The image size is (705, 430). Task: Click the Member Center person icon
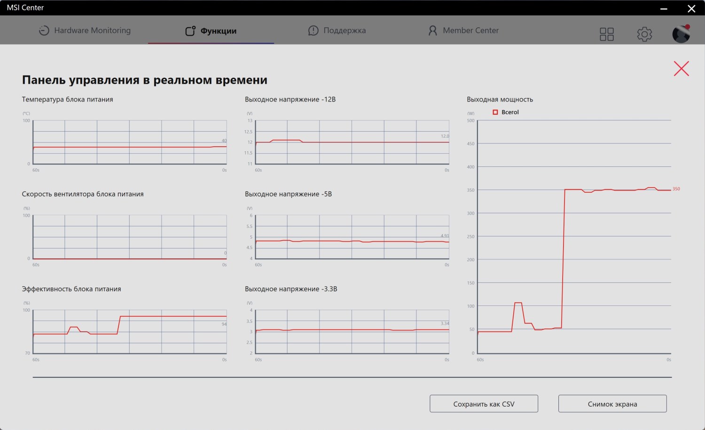pyautogui.click(x=432, y=31)
